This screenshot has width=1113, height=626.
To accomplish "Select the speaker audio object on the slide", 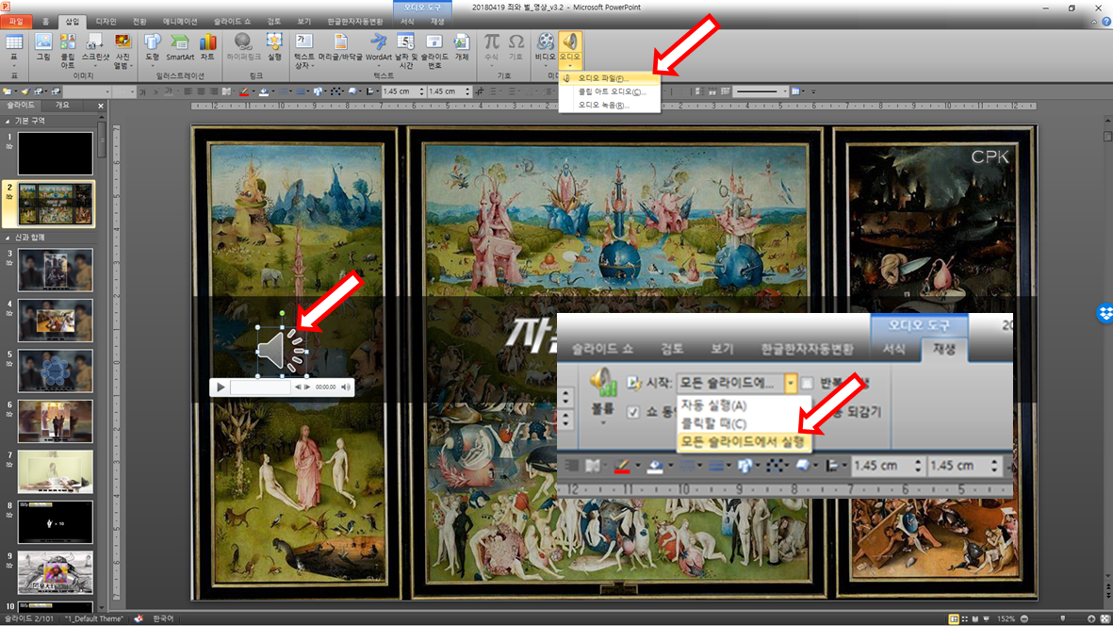I will [x=282, y=351].
